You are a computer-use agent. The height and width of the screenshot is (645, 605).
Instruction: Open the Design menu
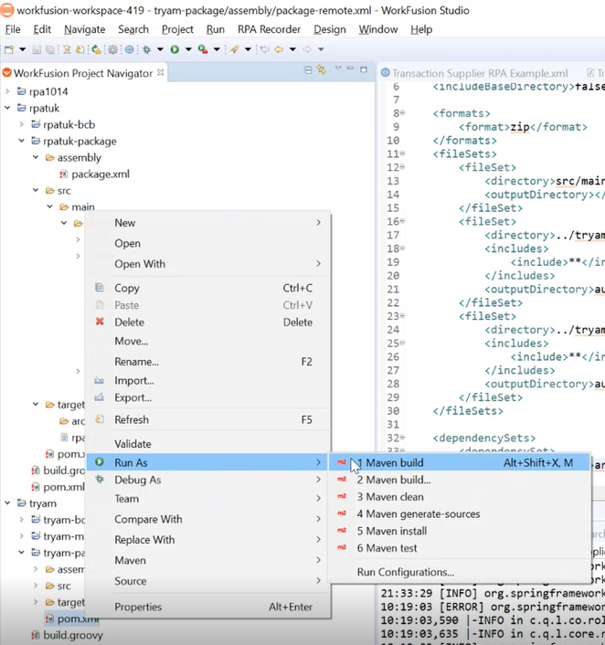(x=330, y=29)
